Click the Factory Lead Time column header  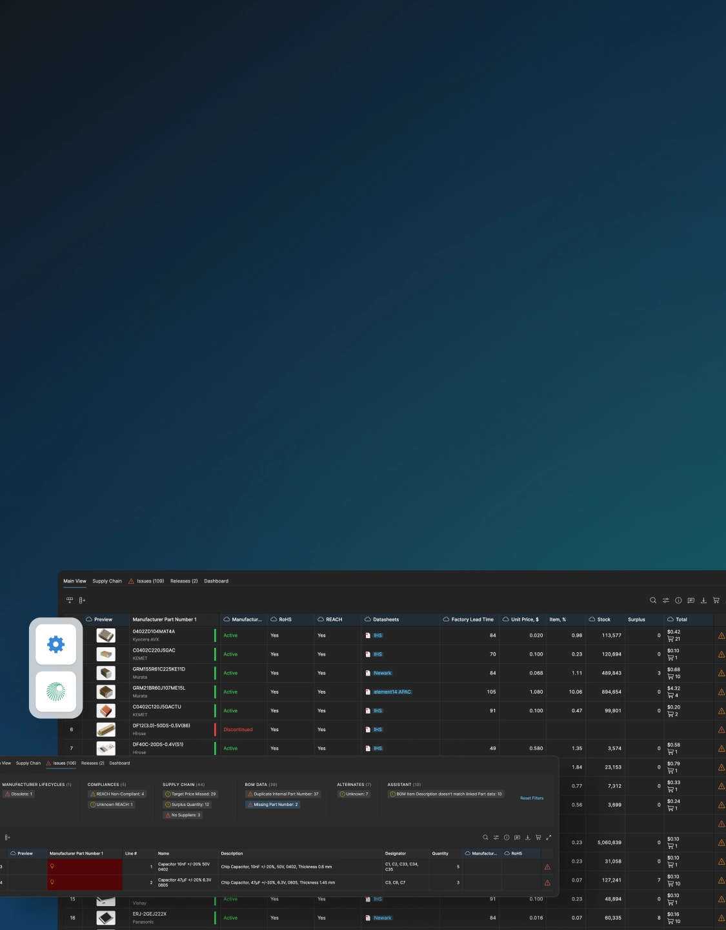pyautogui.click(x=472, y=619)
